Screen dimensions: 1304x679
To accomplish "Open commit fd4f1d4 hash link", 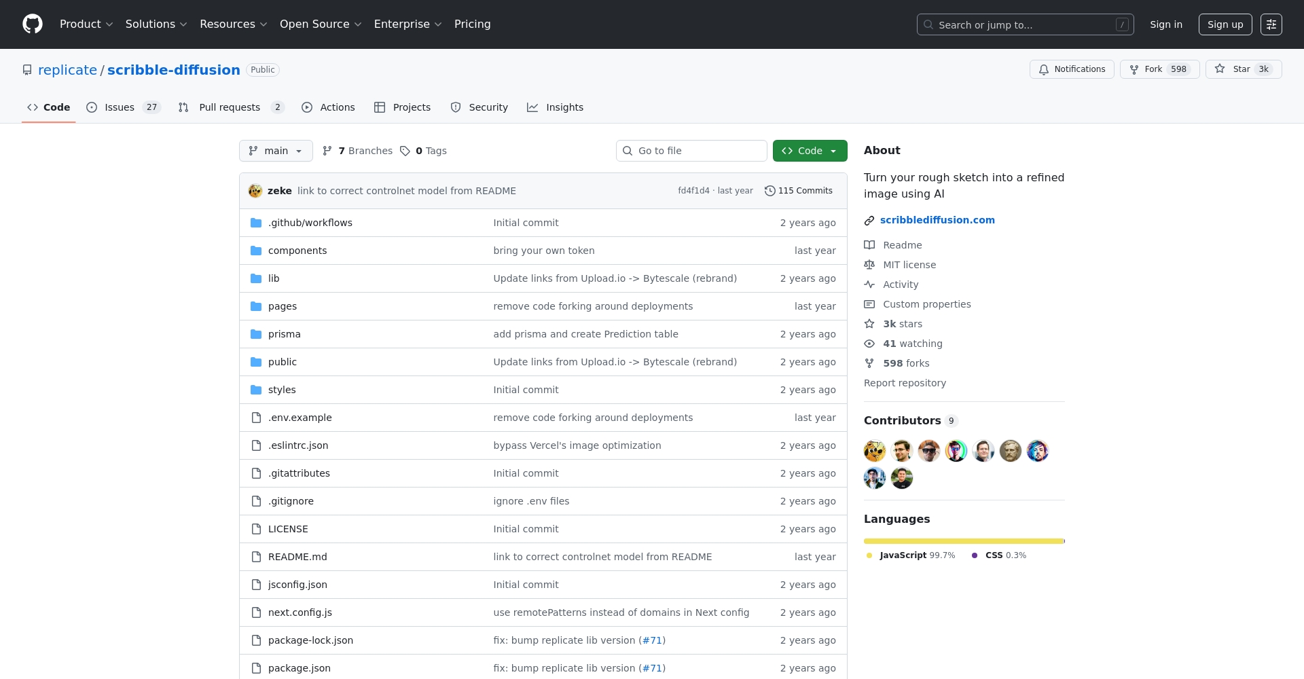I will [x=693, y=191].
